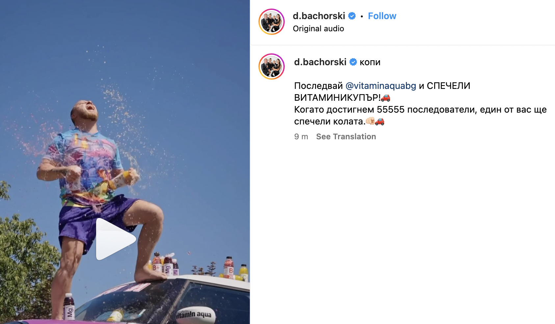The image size is (555, 324).
Task: Click the d.bachorski username in the header
Action: 319,16
